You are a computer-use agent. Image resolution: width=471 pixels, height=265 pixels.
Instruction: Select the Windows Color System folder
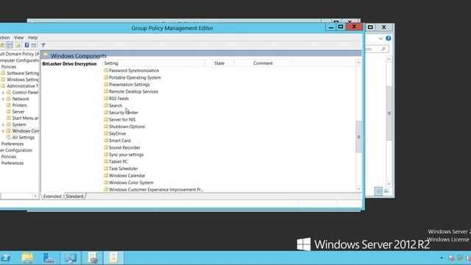(131, 183)
